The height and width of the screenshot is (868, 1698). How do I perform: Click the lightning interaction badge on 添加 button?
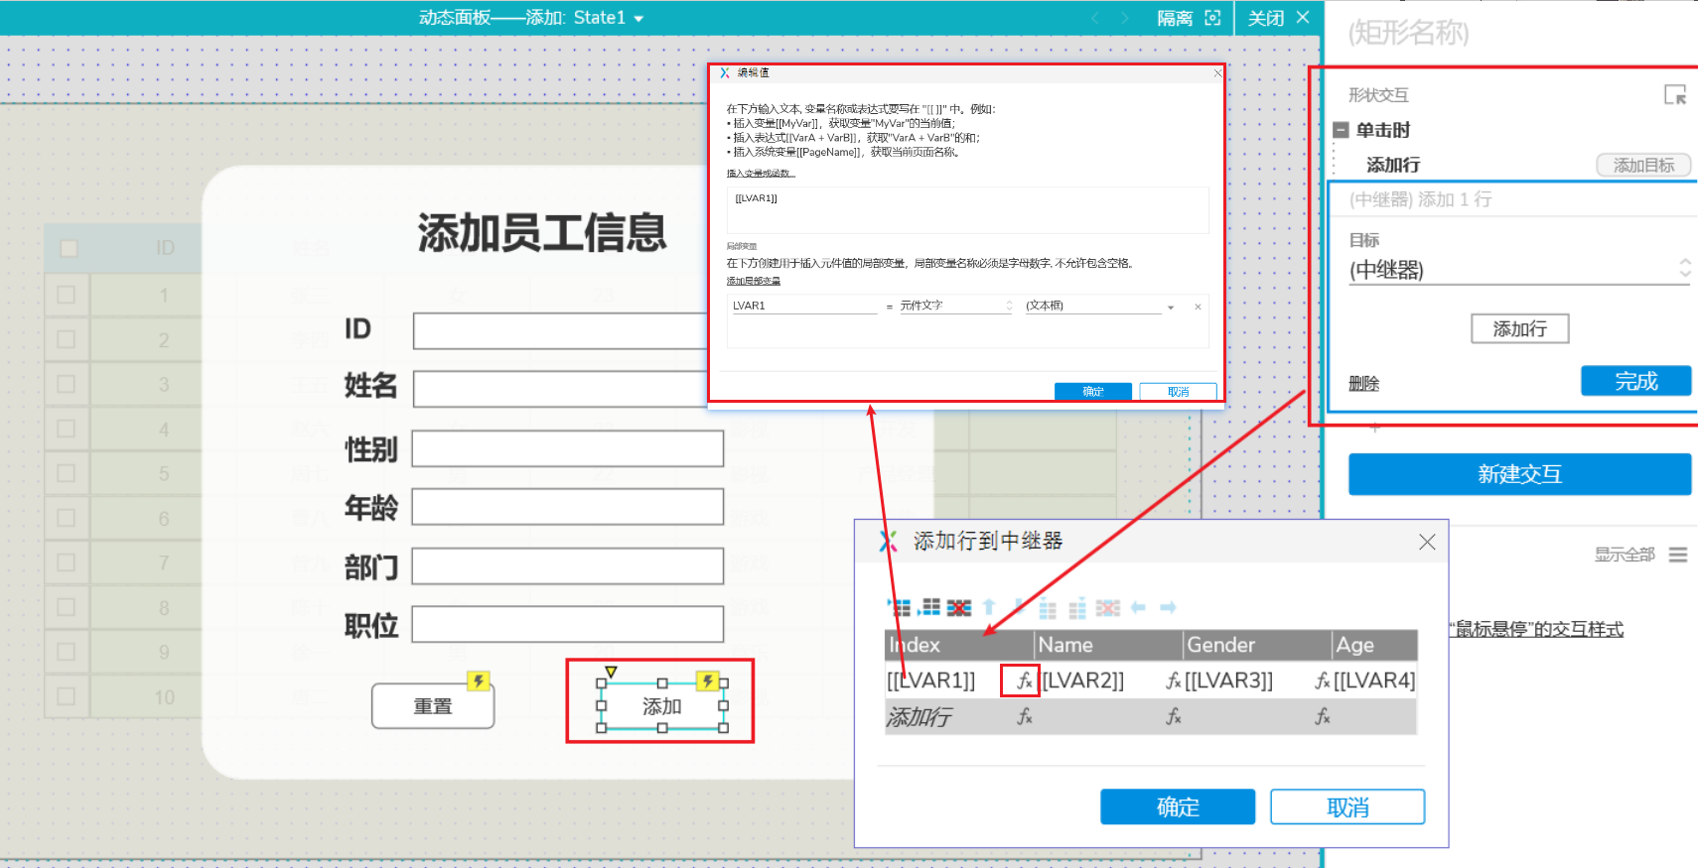point(707,681)
